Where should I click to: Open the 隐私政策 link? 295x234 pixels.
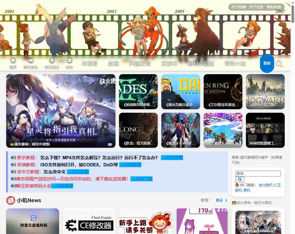coord(274,7)
